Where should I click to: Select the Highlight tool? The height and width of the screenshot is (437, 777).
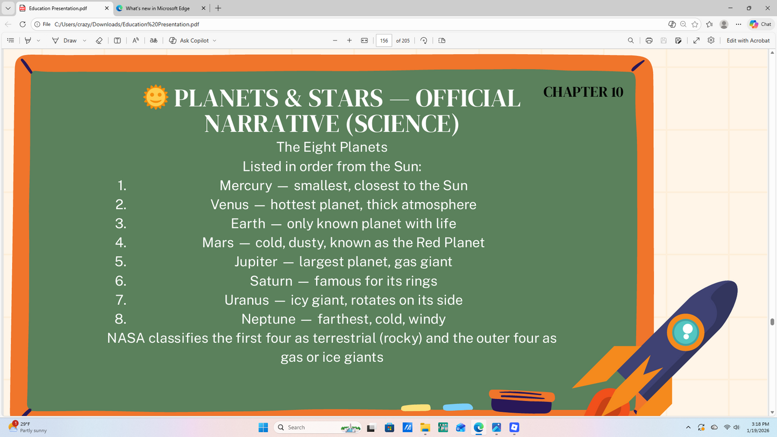pyautogui.click(x=28, y=40)
